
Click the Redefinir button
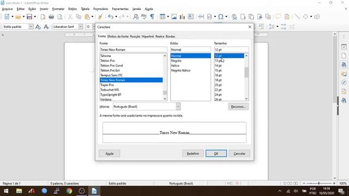coord(192,154)
